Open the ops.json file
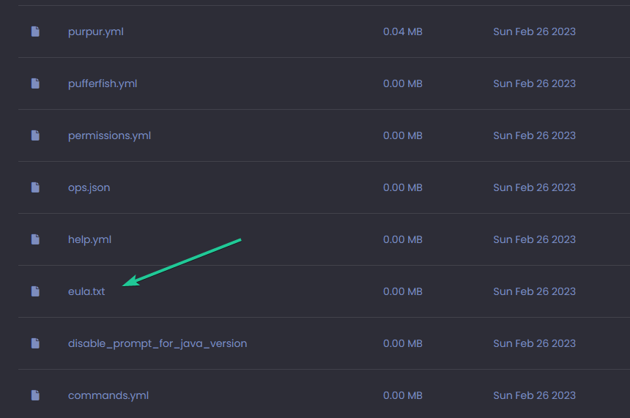 (x=89, y=187)
